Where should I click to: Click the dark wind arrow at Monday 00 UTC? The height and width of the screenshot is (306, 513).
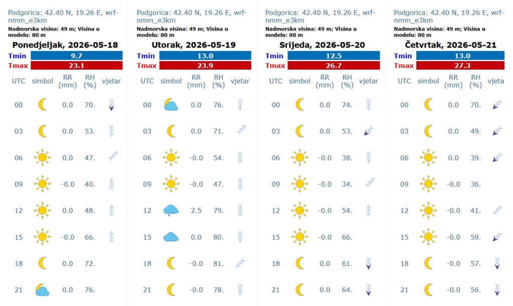pyautogui.click(x=111, y=105)
